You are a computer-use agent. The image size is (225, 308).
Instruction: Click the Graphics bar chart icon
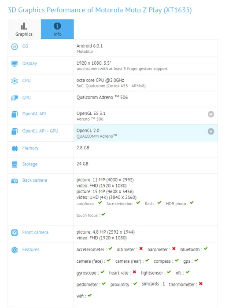[x=24, y=26]
